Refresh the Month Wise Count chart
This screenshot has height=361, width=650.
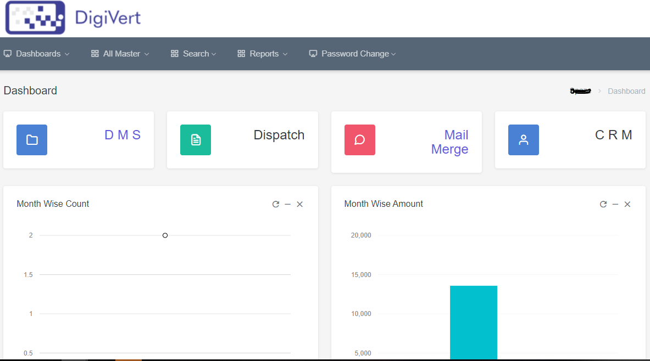[276, 204]
